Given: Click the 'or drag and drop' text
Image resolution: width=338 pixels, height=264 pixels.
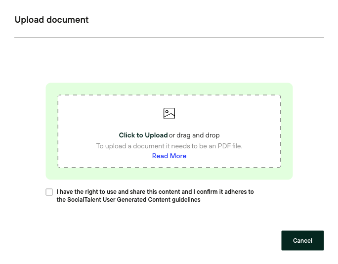Looking at the screenshot, I should [194, 135].
